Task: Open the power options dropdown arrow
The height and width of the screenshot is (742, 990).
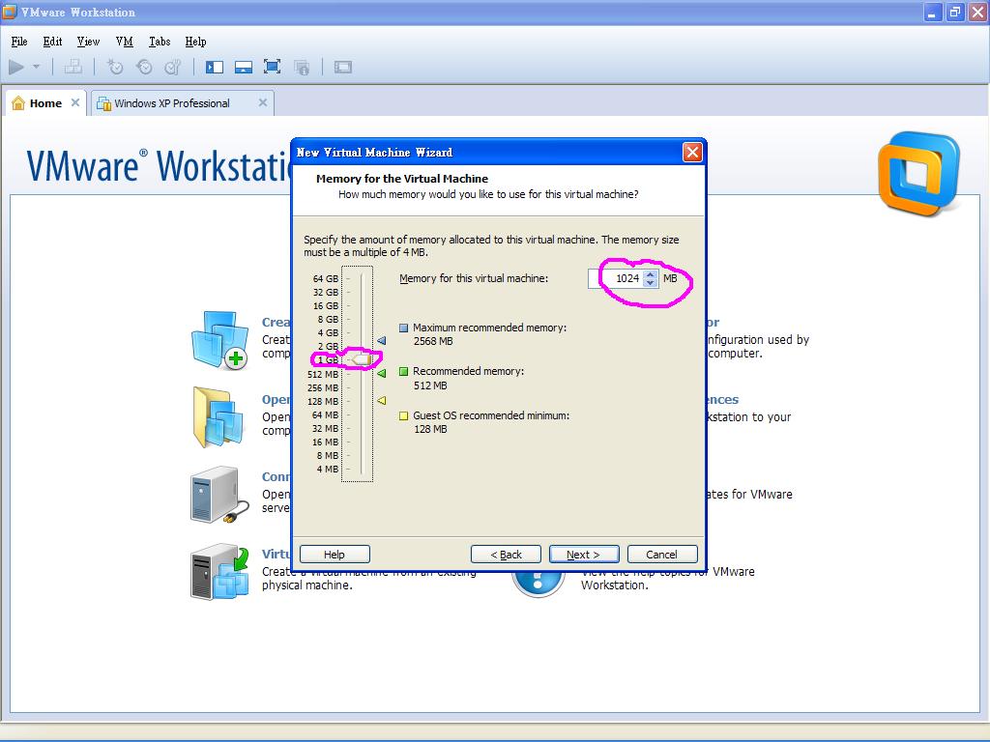Action: (36, 67)
